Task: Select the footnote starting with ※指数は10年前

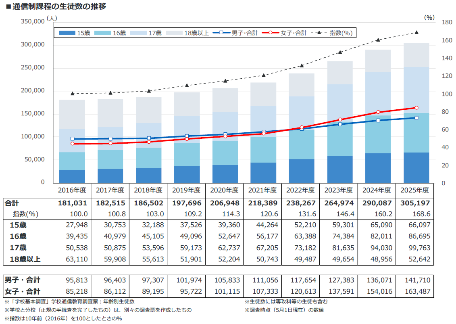Action: (63, 318)
